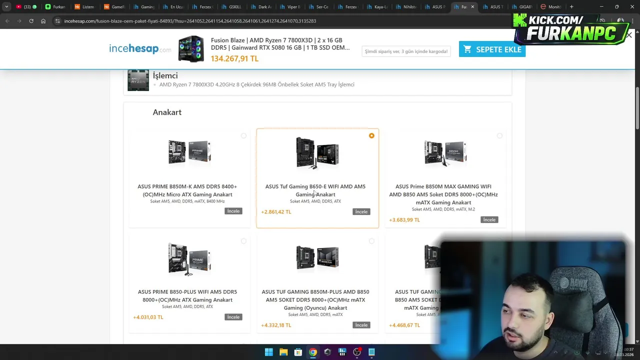Click the browser forward arrow
Screen dimensions: 640x360
coord(19,21)
